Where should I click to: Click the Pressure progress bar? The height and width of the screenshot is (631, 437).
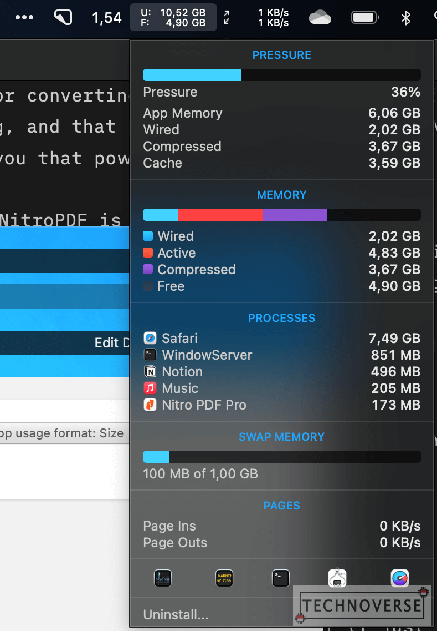281,75
